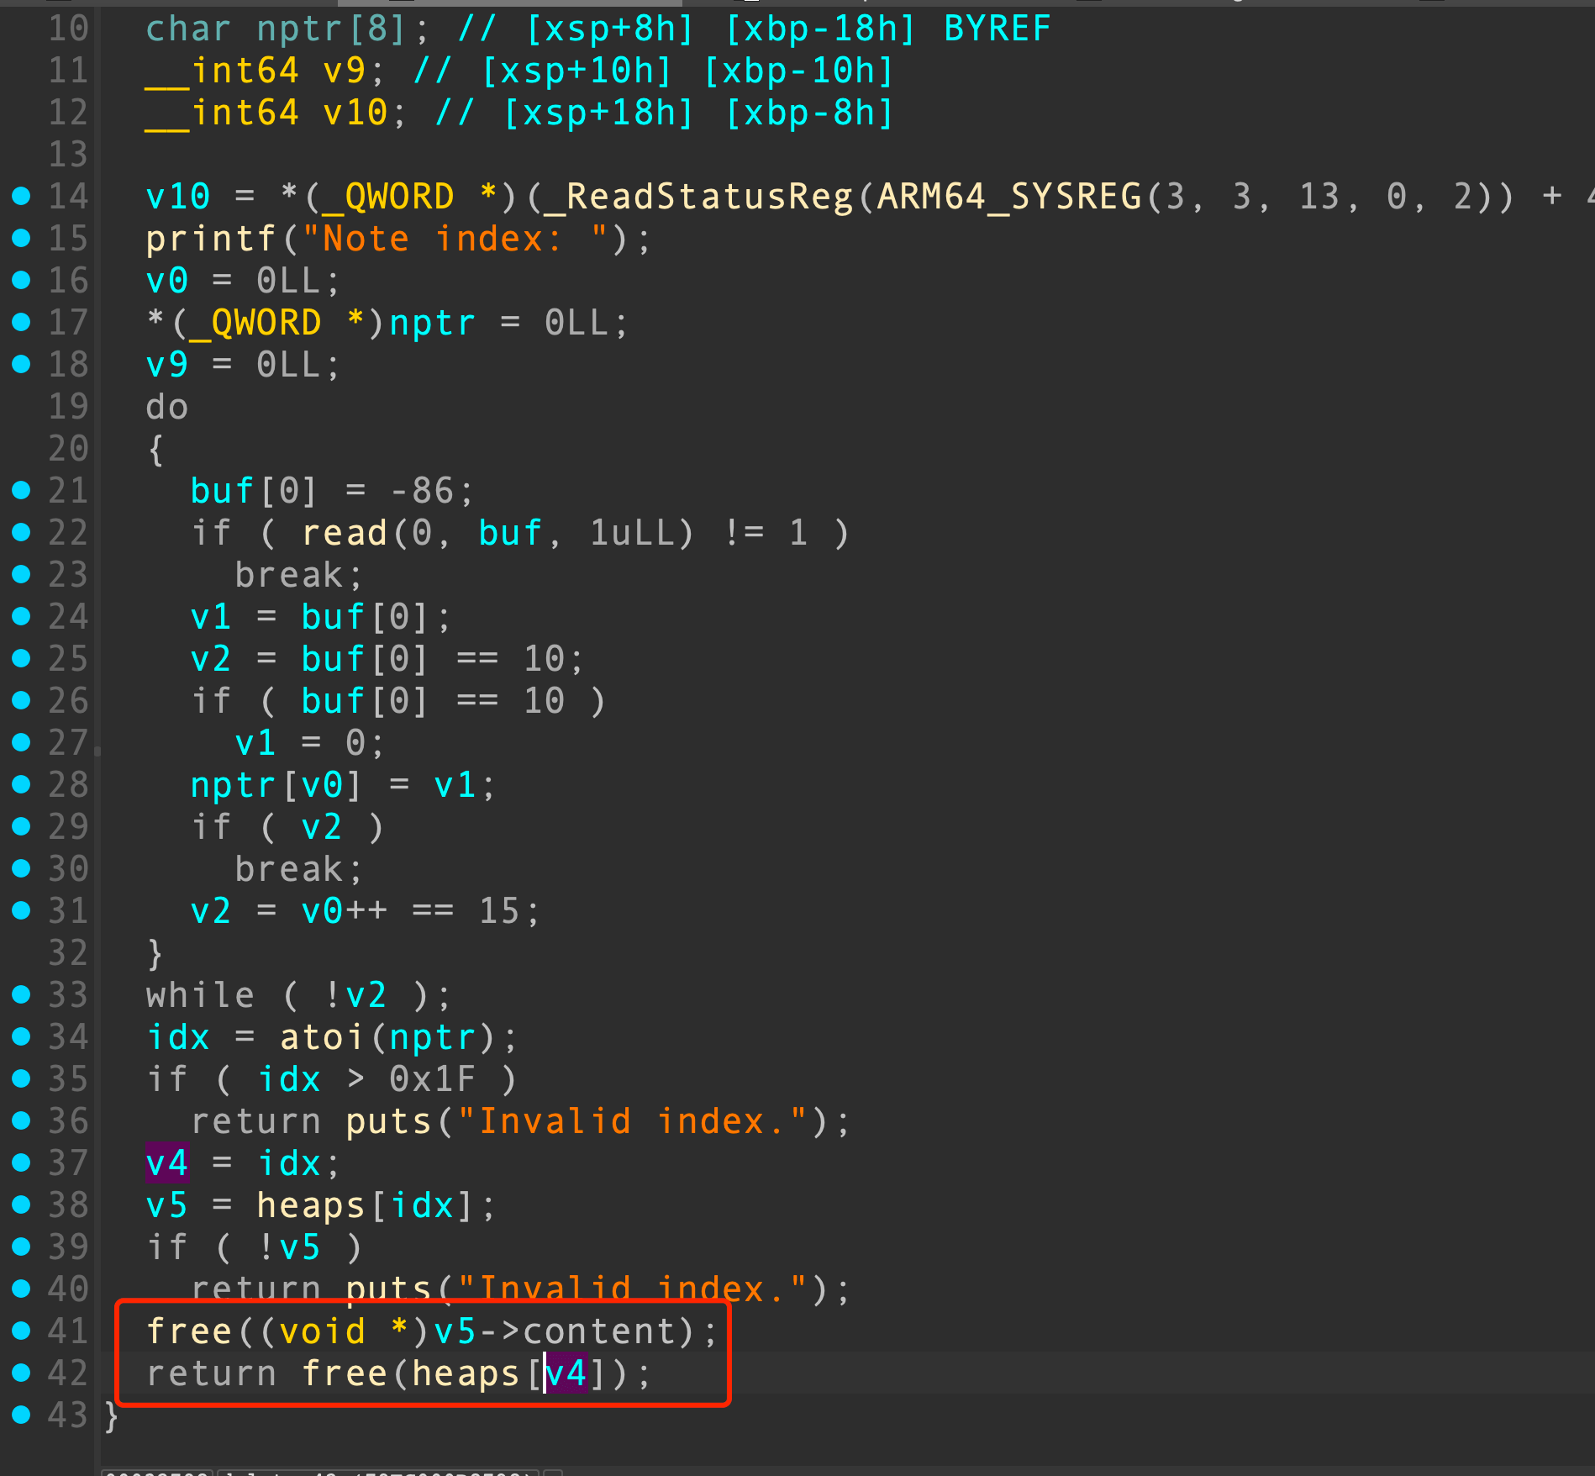Click the !v5 condition on line 39
The height and width of the screenshot is (1476, 1595).
pyautogui.click(x=289, y=1248)
